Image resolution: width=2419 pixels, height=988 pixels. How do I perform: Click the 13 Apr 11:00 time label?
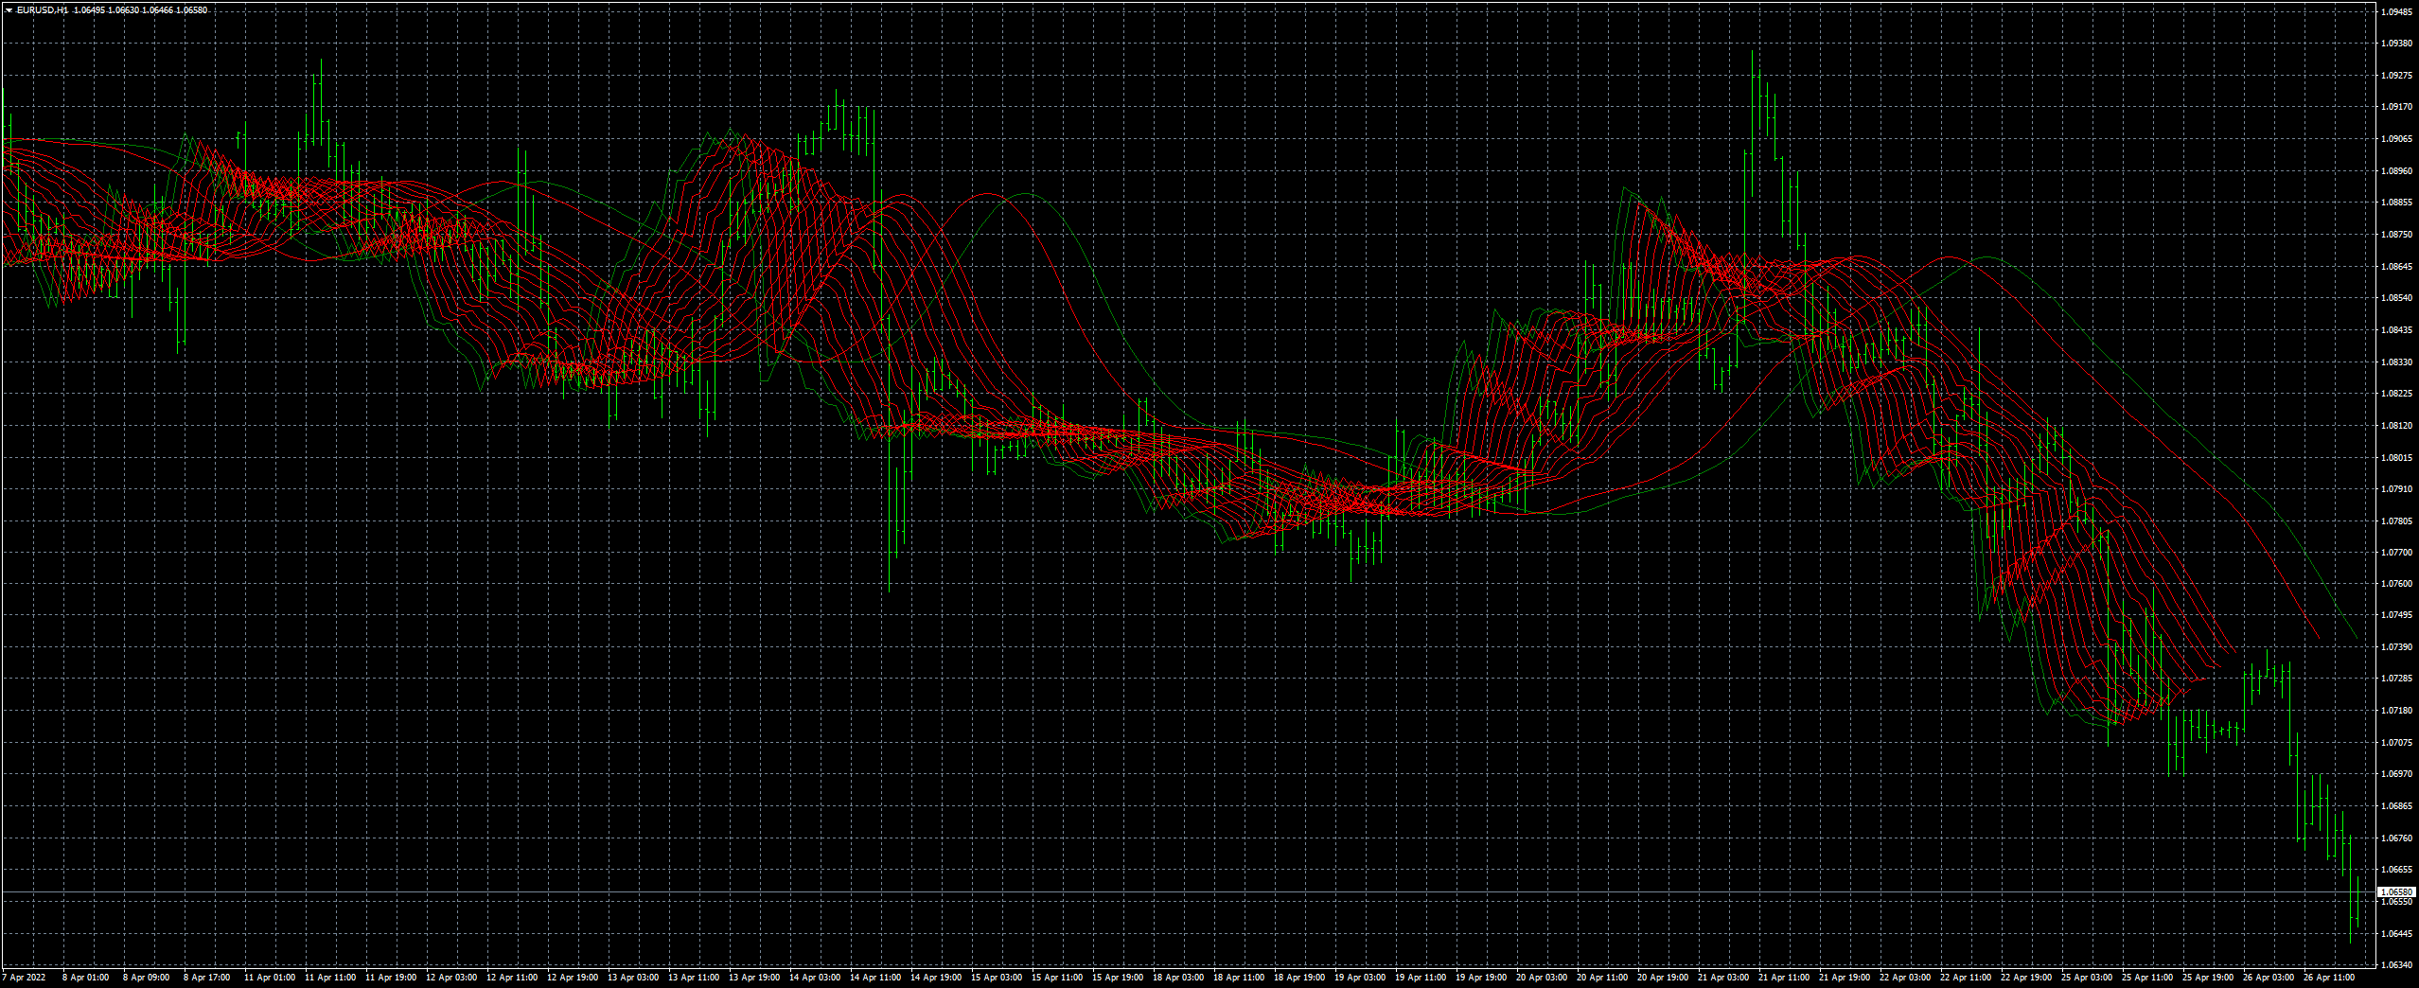[694, 978]
